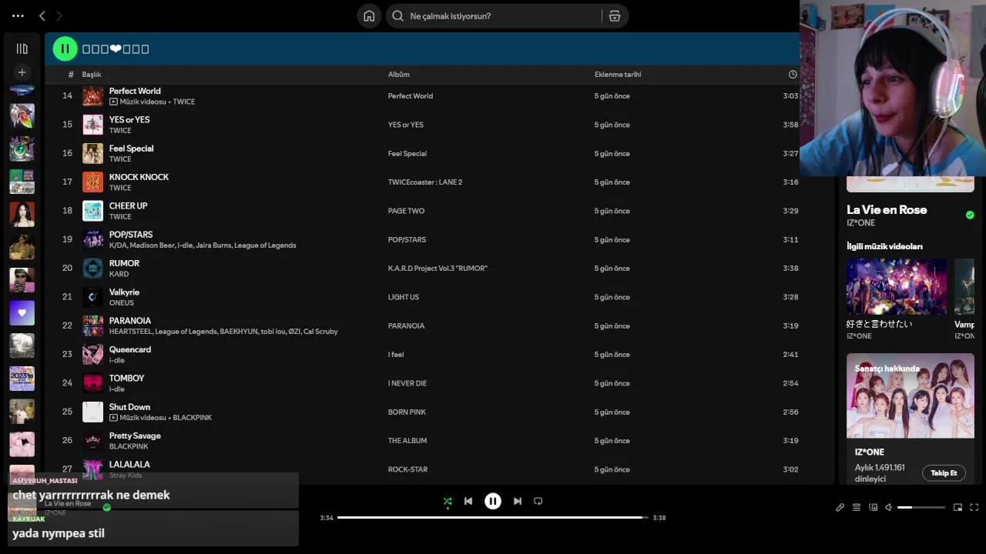986x554 pixels.
Task: Select the PARANOIA track title
Action: 130,321
